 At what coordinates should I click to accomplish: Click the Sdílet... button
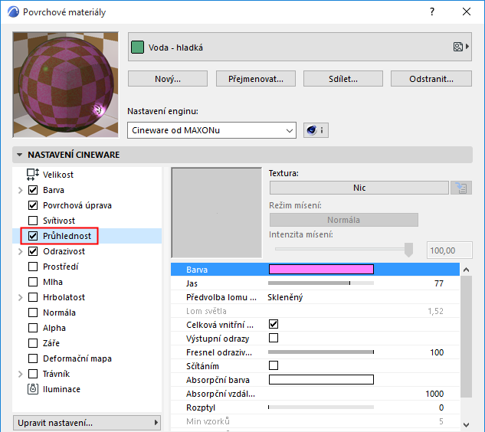pyautogui.click(x=343, y=79)
